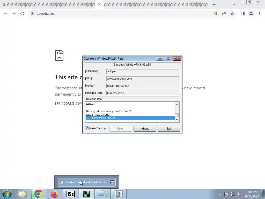Switch to Chrome in taskbar
Image resolution: width=265 pixels, height=199 pixels.
click(x=38, y=194)
